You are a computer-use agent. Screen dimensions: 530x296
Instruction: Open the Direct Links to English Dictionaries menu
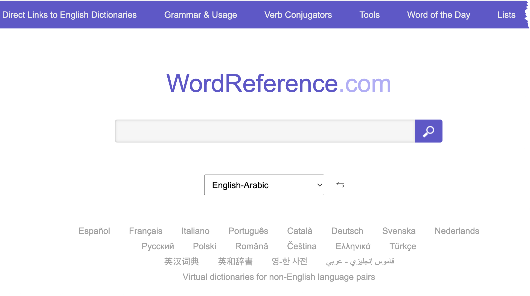69,15
